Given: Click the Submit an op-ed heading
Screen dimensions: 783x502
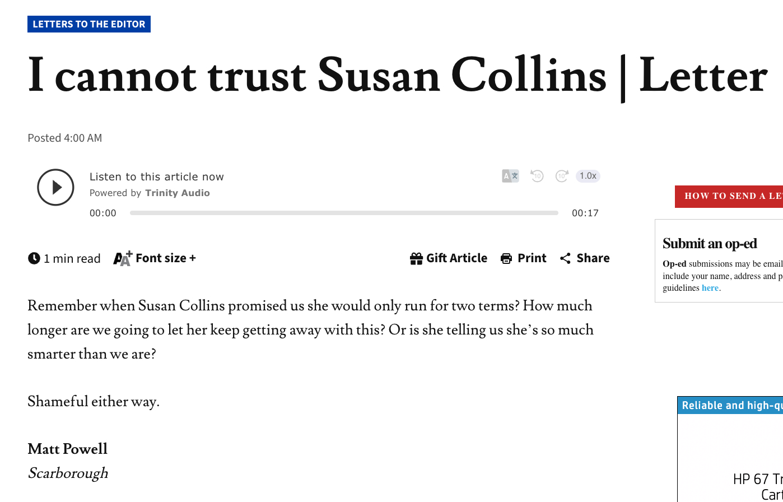Looking at the screenshot, I should [x=710, y=243].
